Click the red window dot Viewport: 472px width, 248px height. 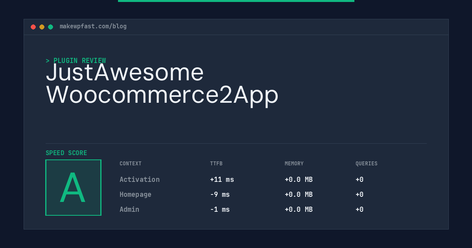[x=33, y=27]
